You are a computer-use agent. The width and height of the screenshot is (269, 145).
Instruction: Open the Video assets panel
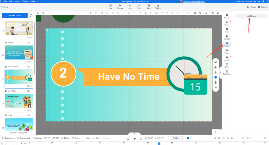pyautogui.click(x=227, y=51)
